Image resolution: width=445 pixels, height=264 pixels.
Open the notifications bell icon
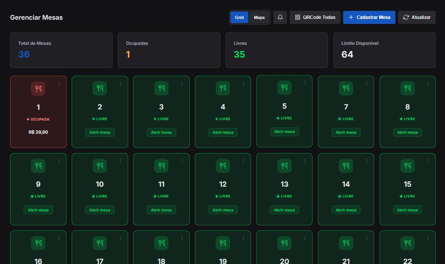coord(280,17)
